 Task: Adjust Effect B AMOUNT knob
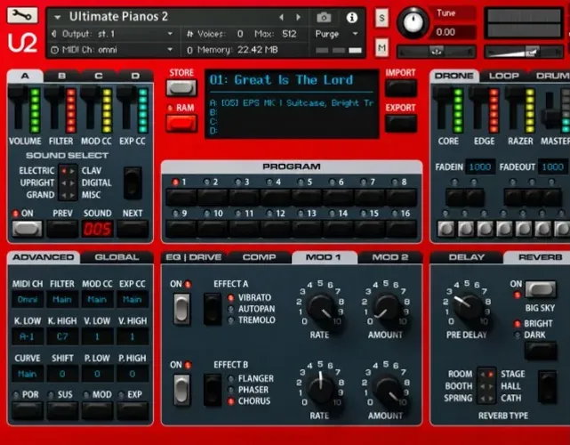tap(387, 387)
